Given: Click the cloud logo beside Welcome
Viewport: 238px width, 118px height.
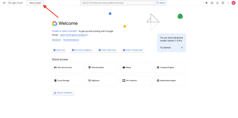Looking at the screenshot, I should (55, 23).
